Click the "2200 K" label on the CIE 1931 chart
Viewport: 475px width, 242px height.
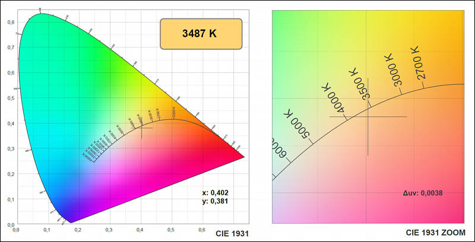(x=173, y=112)
